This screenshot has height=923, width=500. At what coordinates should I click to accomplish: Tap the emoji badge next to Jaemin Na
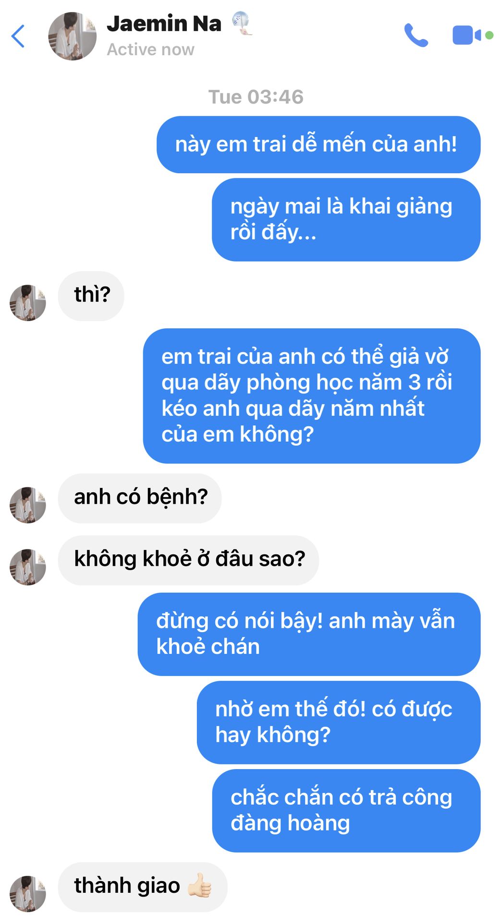[x=243, y=24]
